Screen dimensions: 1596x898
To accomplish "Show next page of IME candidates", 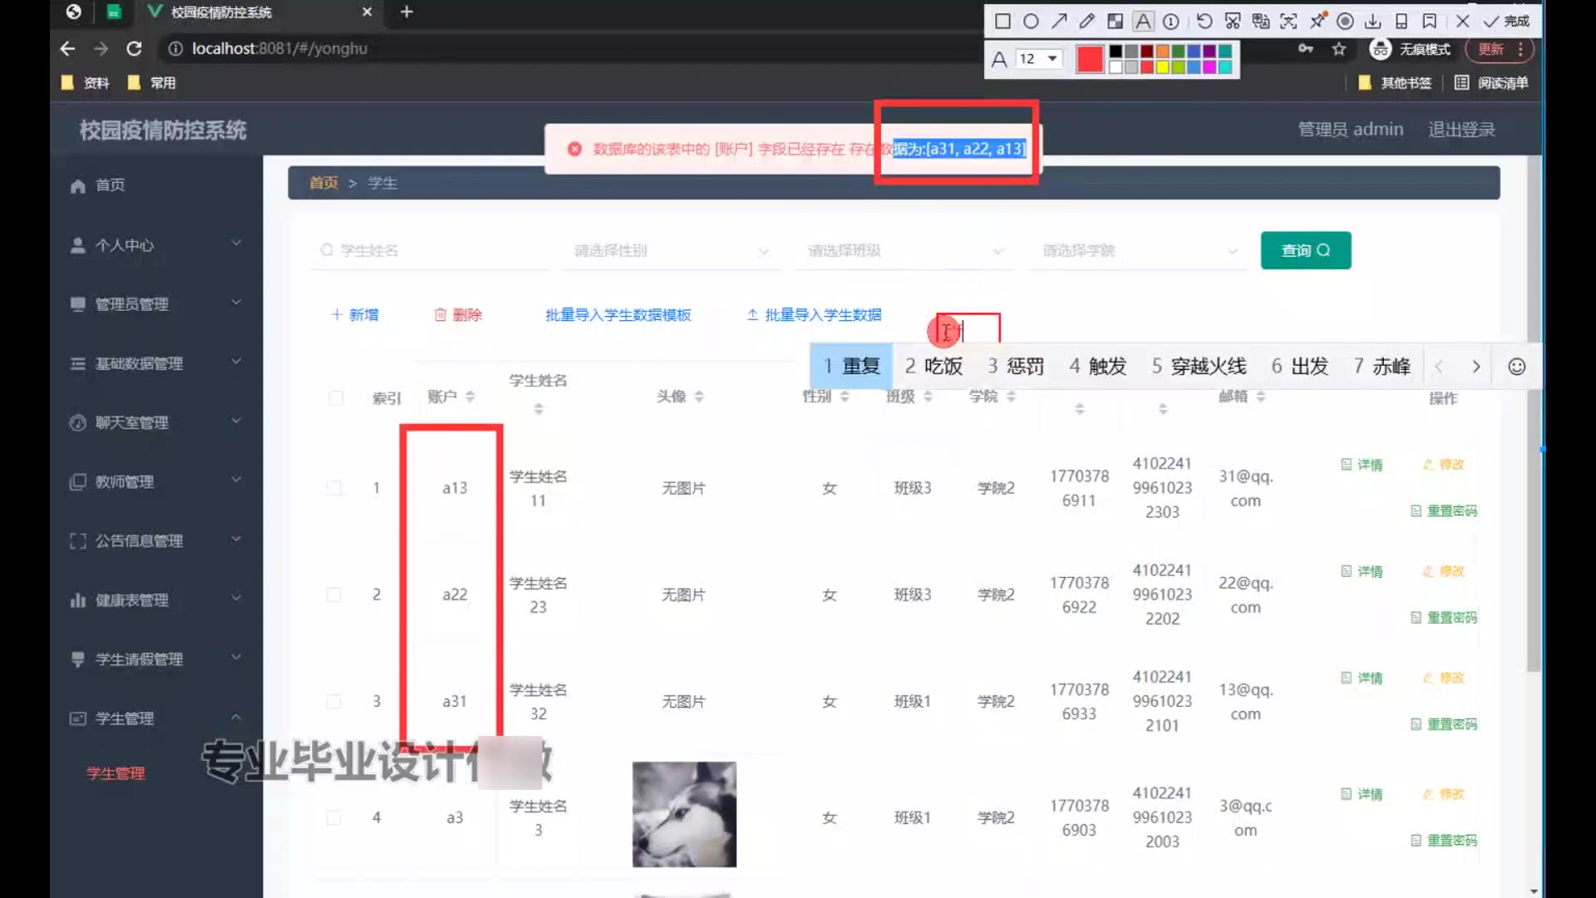I will [x=1476, y=367].
